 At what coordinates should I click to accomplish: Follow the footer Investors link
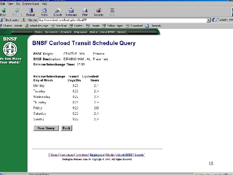pyautogui.click(x=82, y=155)
